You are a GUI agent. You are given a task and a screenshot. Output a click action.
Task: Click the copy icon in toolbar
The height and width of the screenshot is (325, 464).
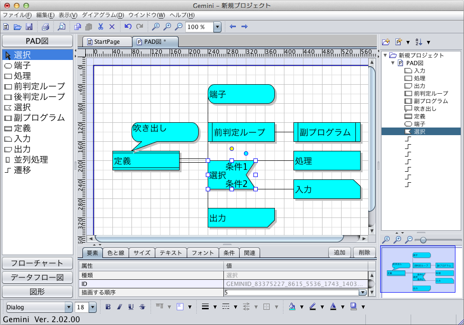coord(78,27)
